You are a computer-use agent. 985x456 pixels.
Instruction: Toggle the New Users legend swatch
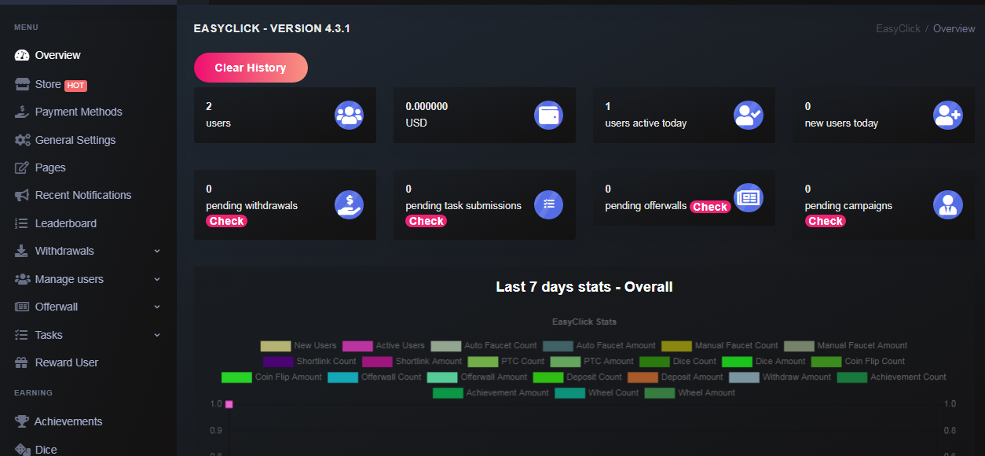276,346
